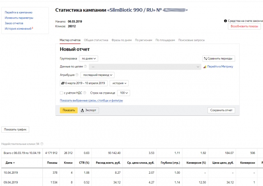Open the Изменить параметры link
The height and width of the screenshot is (186, 263).
(x=19, y=18)
